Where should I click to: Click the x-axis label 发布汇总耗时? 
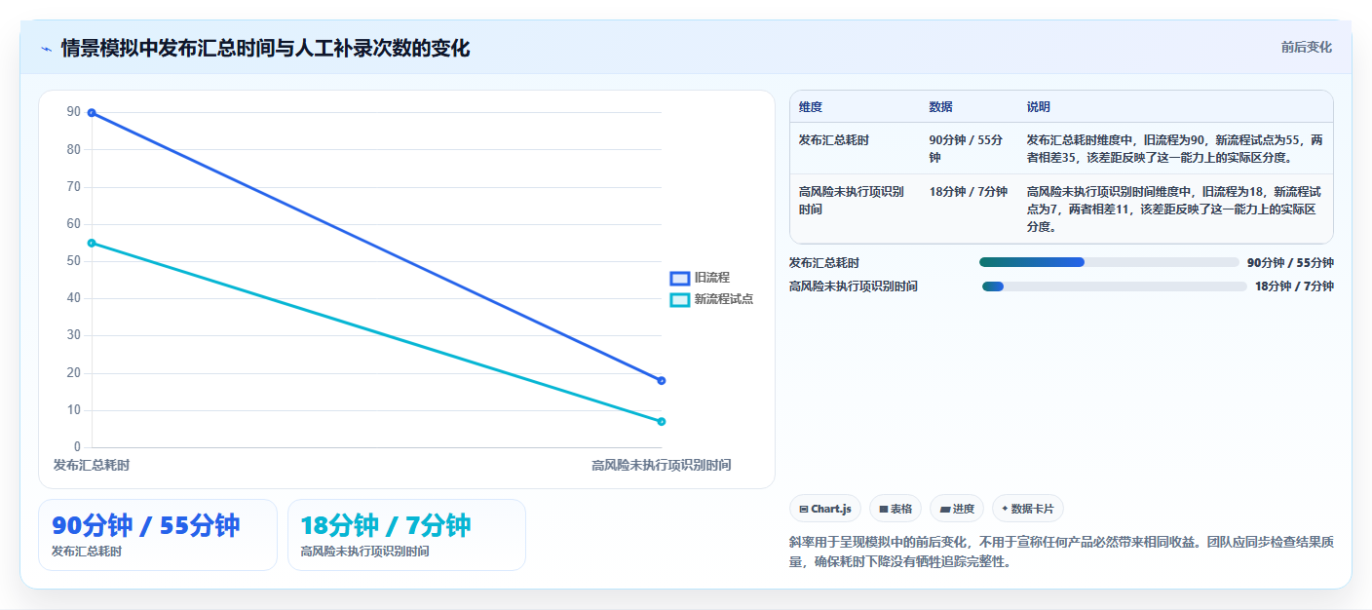tap(92, 466)
